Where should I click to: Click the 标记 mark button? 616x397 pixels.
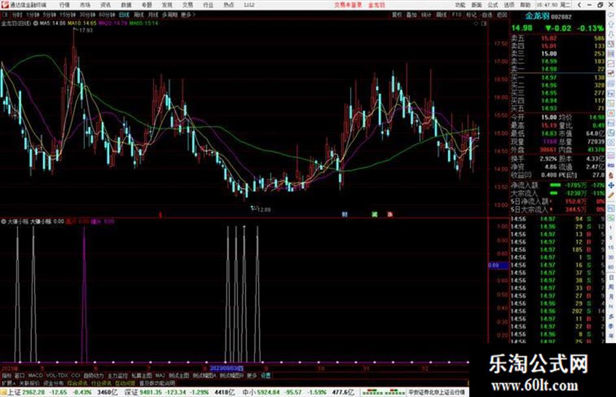click(471, 14)
